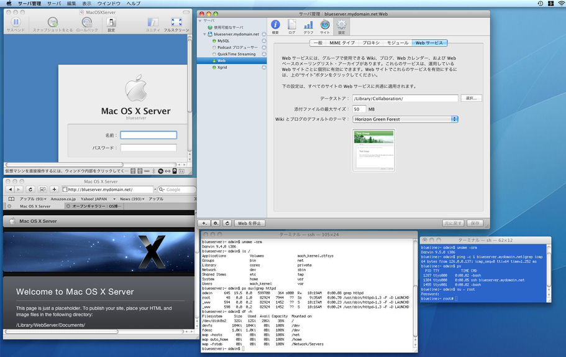Select the Web サービス tab
The image size is (566, 357).
(x=429, y=43)
